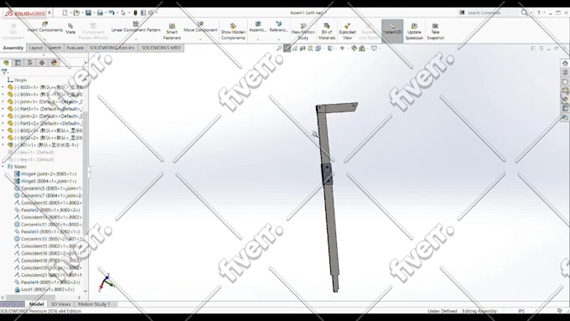Open the Edit Appearance icon in view toolbar
570x321 pixels.
coord(354,49)
